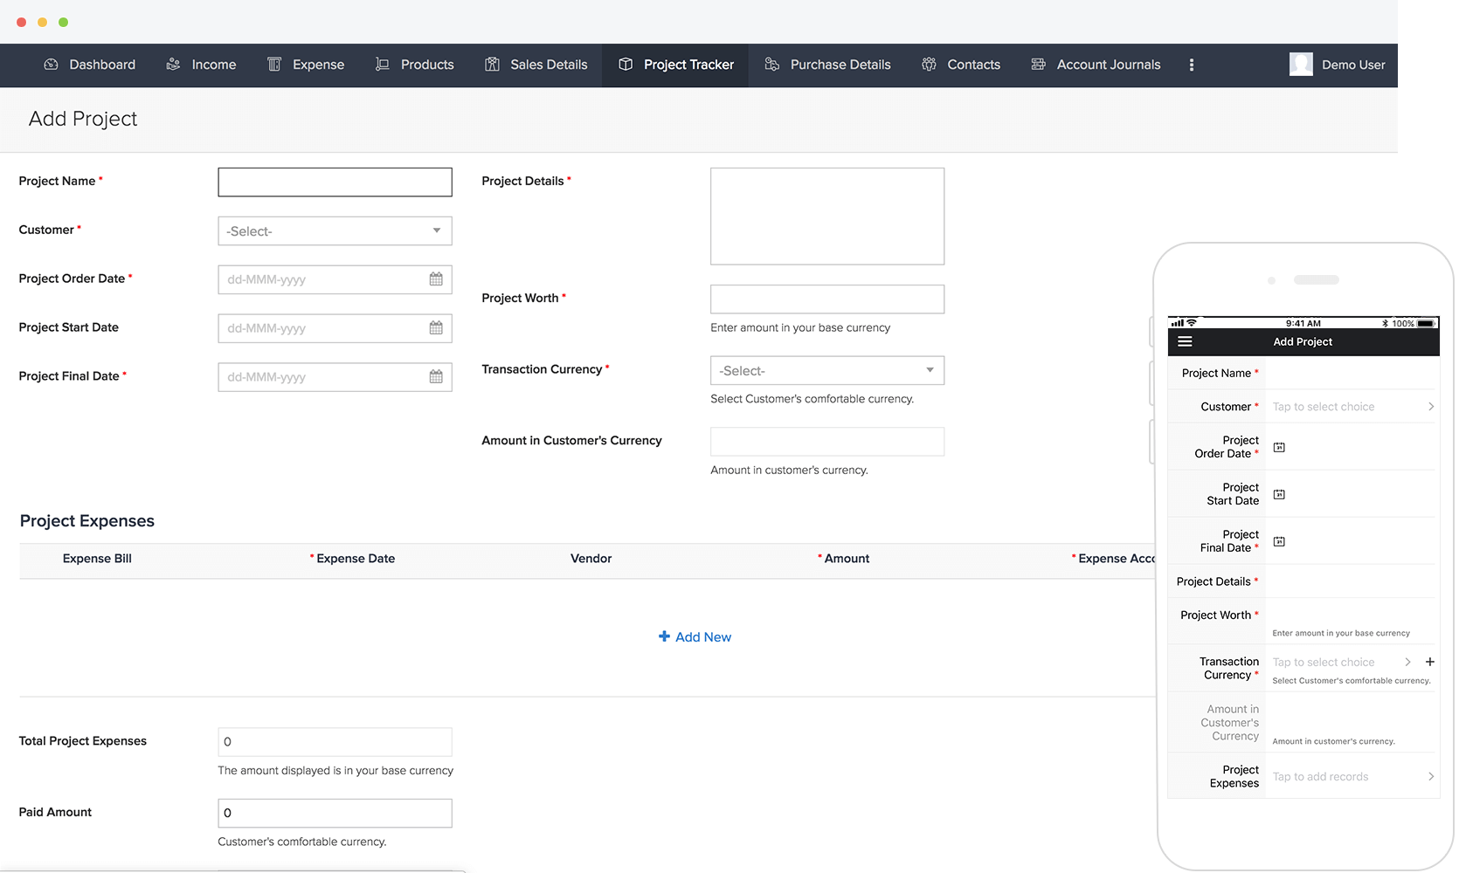This screenshot has height=873, width=1459.
Task: Click the Project Final Date input field
Action: click(x=335, y=377)
